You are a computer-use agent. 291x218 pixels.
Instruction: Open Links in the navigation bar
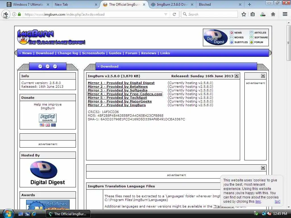pyautogui.click(x=165, y=53)
